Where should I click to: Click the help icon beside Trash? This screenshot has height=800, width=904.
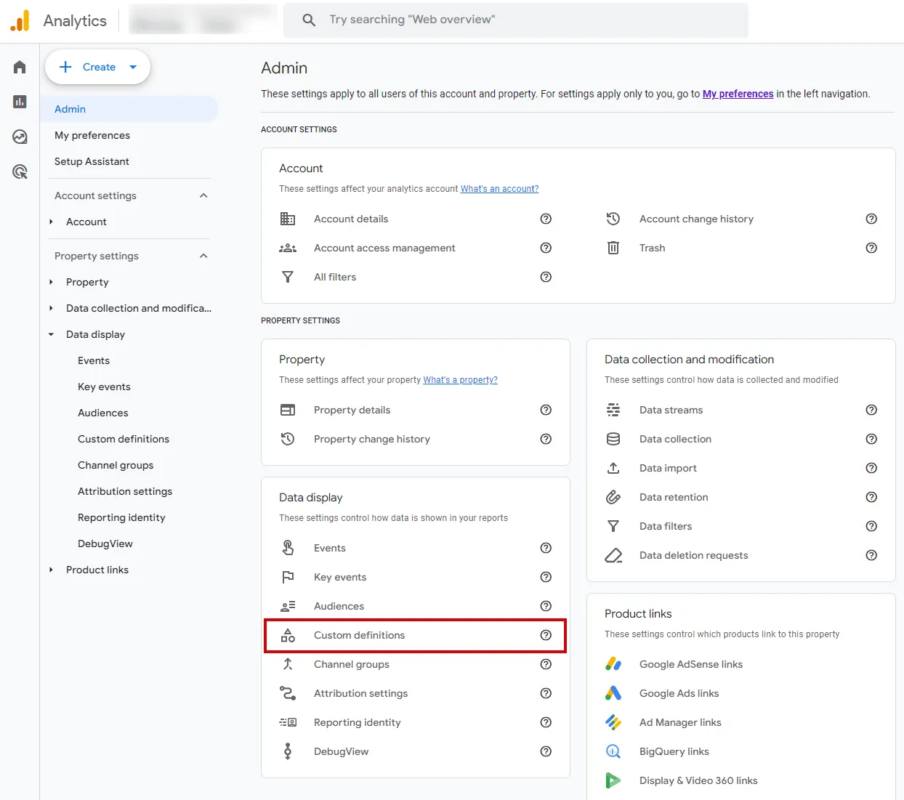point(871,248)
